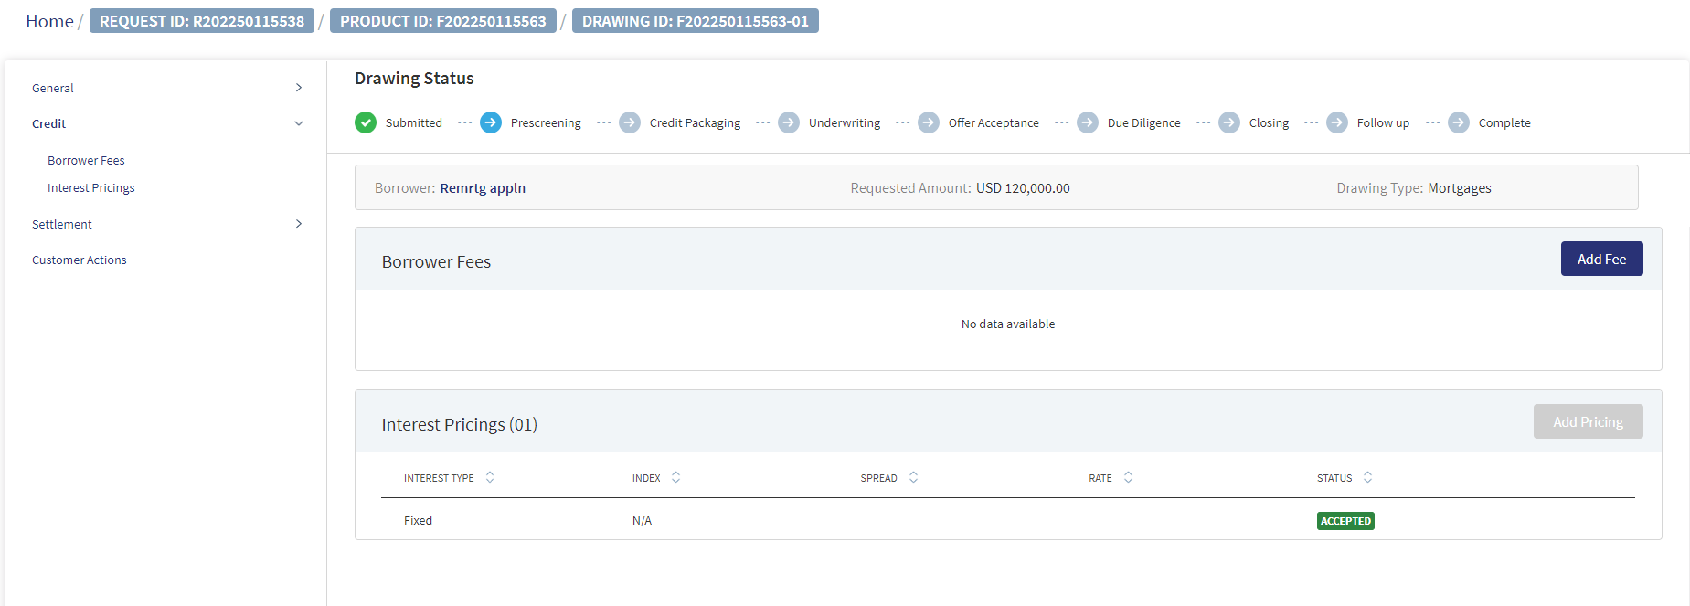The height and width of the screenshot is (606, 1690).
Task: Expand the General sidebar chevron
Action: click(x=299, y=88)
